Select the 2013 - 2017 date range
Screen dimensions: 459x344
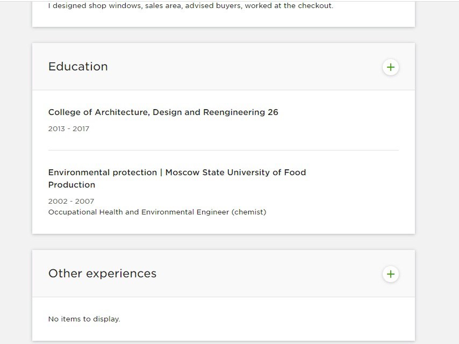69,129
